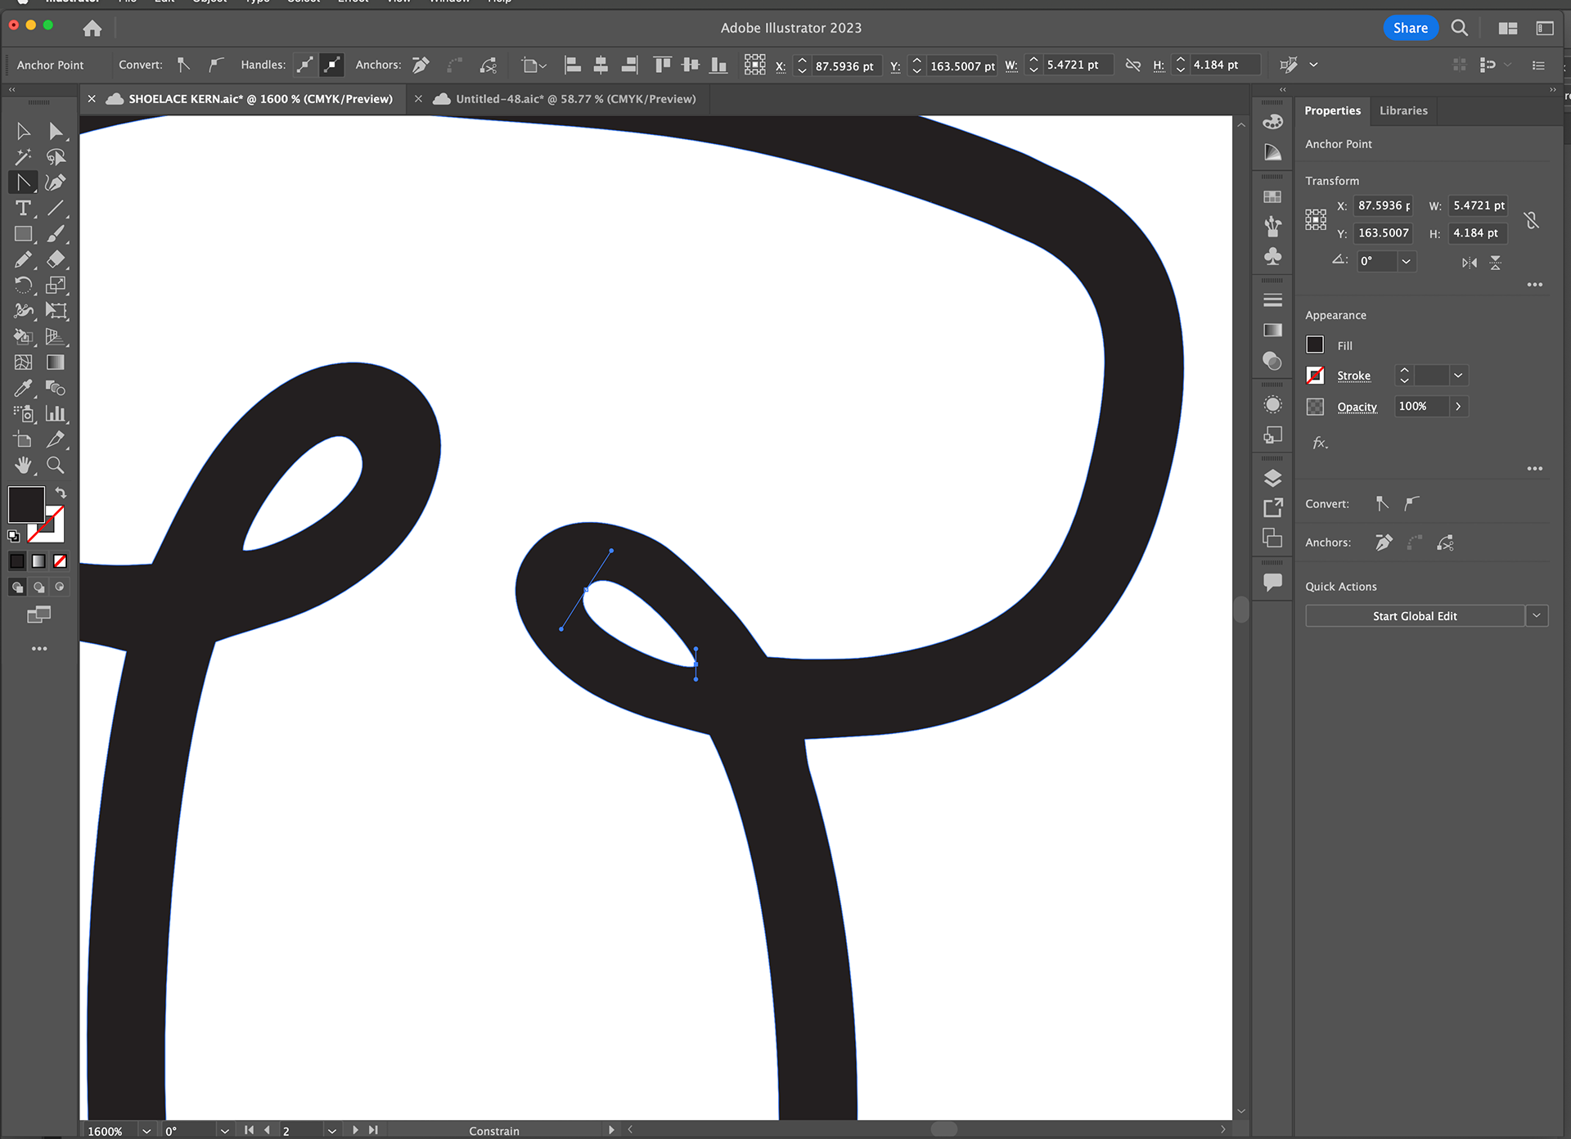The width and height of the screenshot is (1571, 1139).
Task: Show more Transform options
Action: [1535, 285]
